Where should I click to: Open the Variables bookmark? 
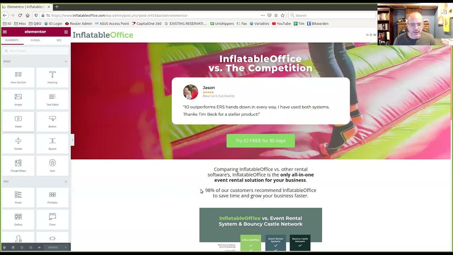259,24
